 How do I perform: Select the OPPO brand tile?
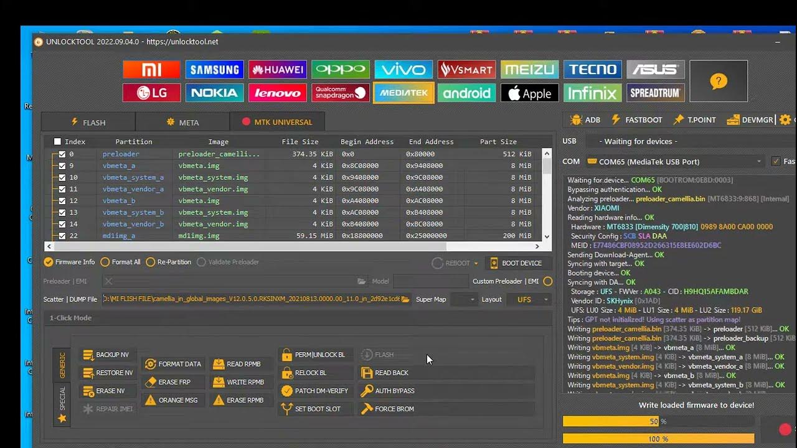click(340, 69)
